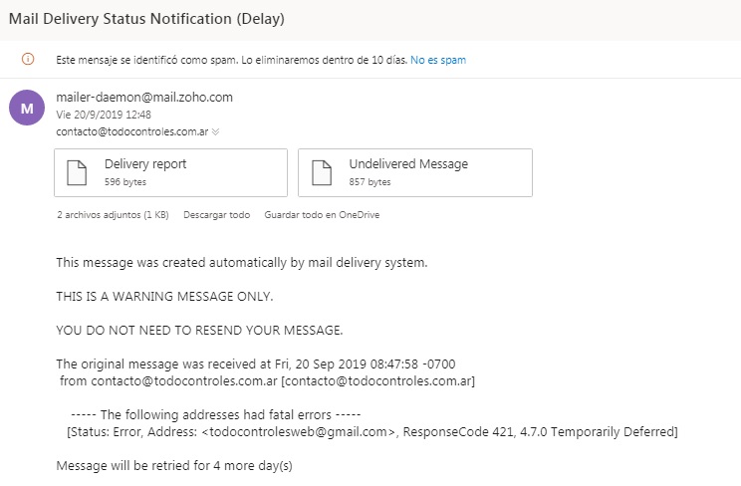Image resolution: width=741 pixels, height=486 pixels.
Task: Open the Delivery report attachment name
Action: pos(145,164)
